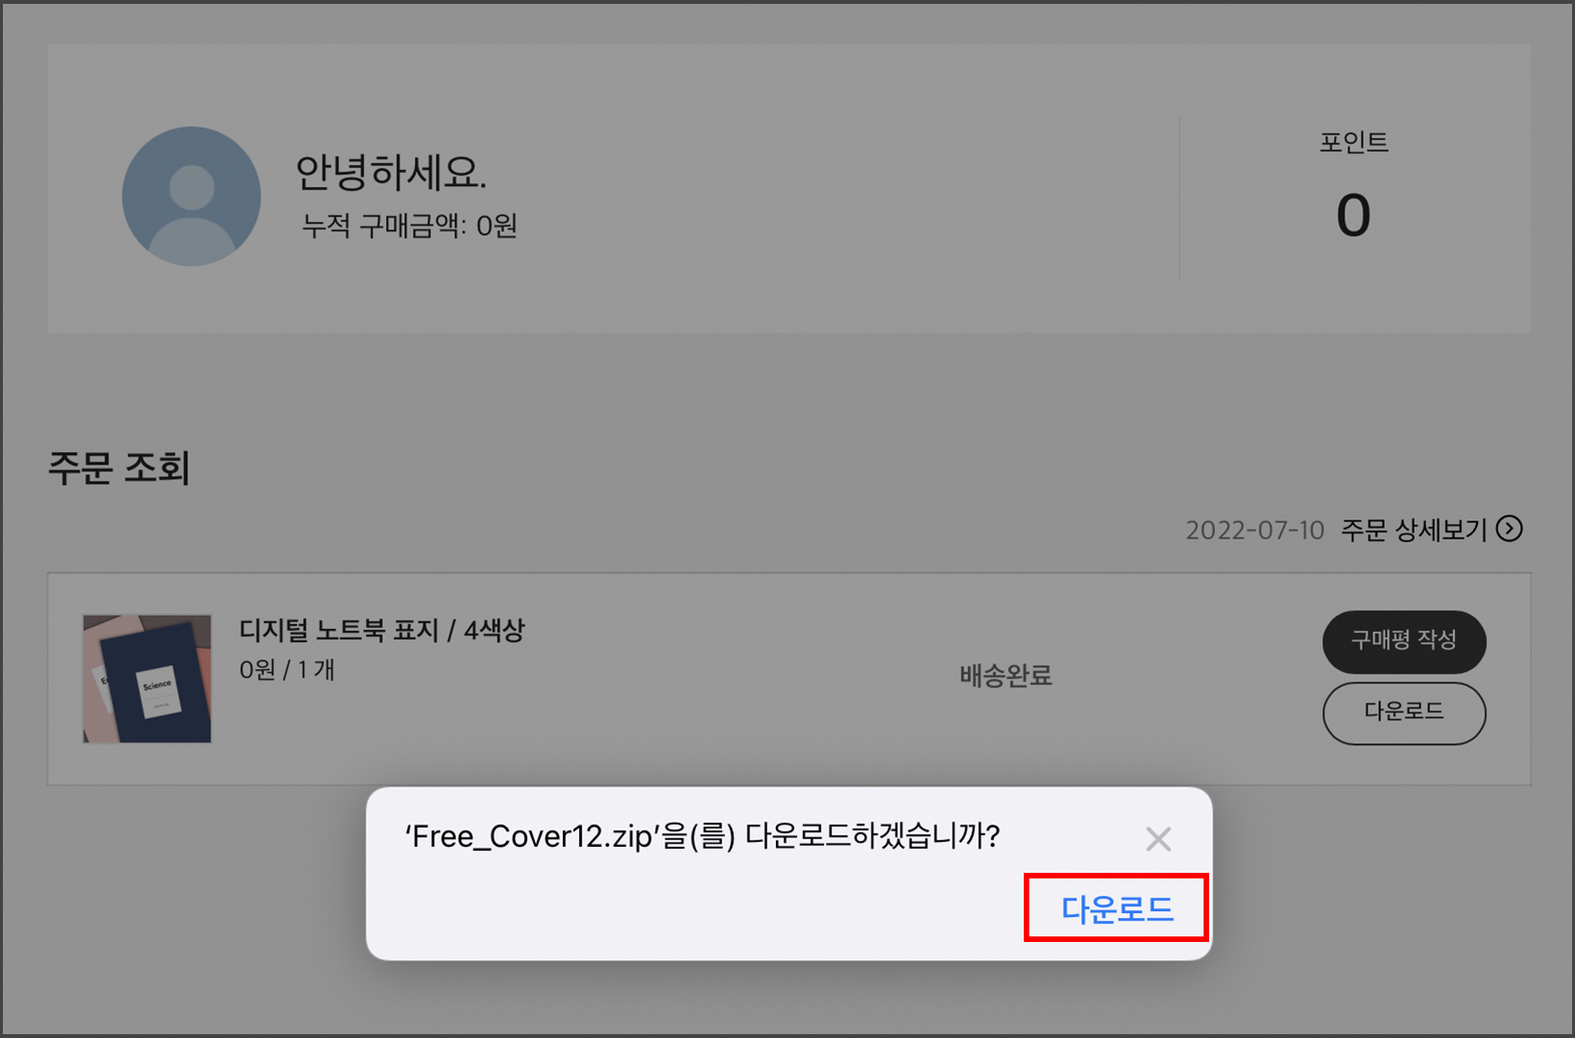This screenshot has width=1575, height=1038.
Task: Click the 주문 조회 section heading
Action: (x=119, y=469)
